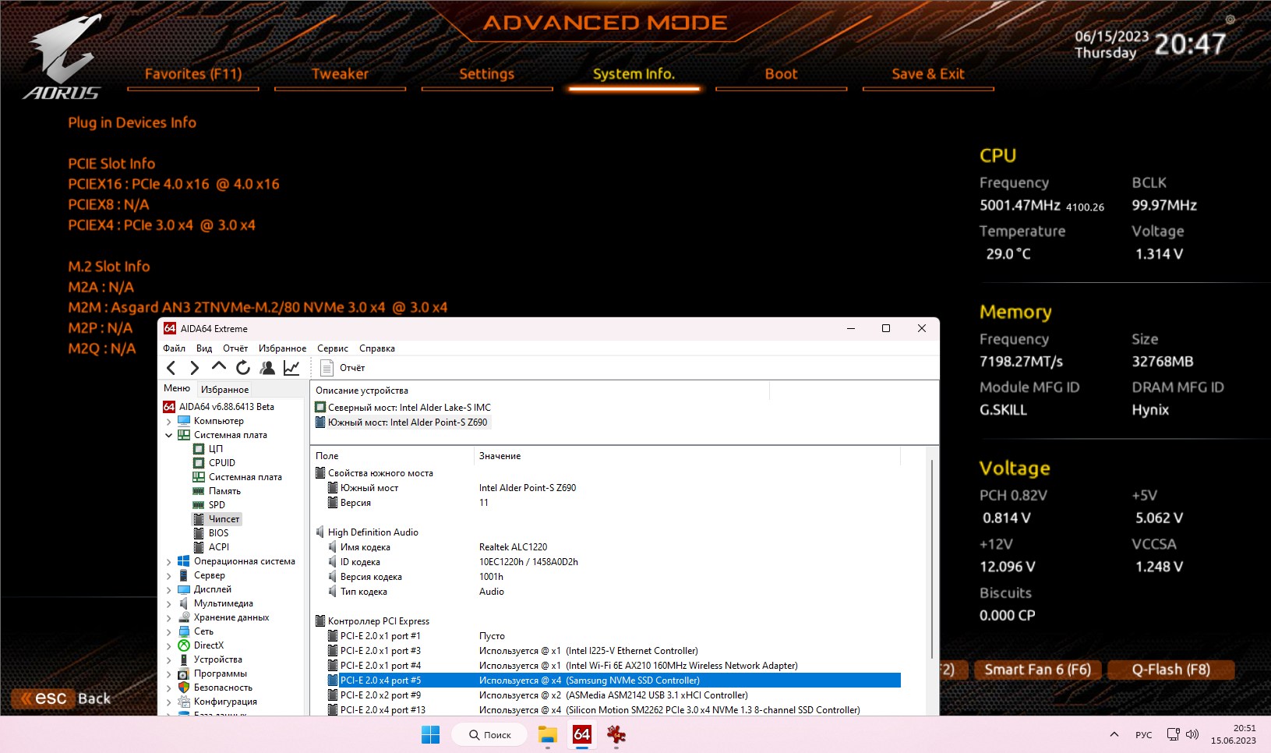Select CPUID in the tree
The height and width of the screenshot is (753, 1271).
pos(221,463)
